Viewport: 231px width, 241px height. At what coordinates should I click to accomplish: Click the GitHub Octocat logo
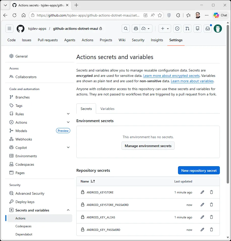[21, 29]
